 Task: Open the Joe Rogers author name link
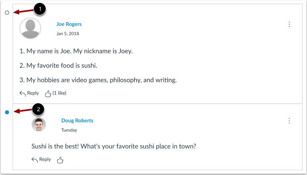pos(69,24)
